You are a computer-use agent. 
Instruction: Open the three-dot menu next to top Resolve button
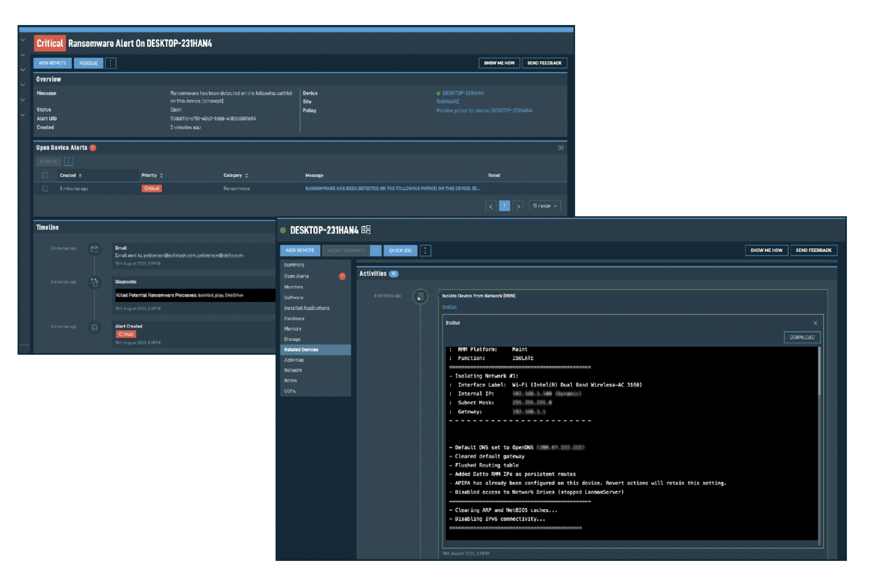(111, 63)
